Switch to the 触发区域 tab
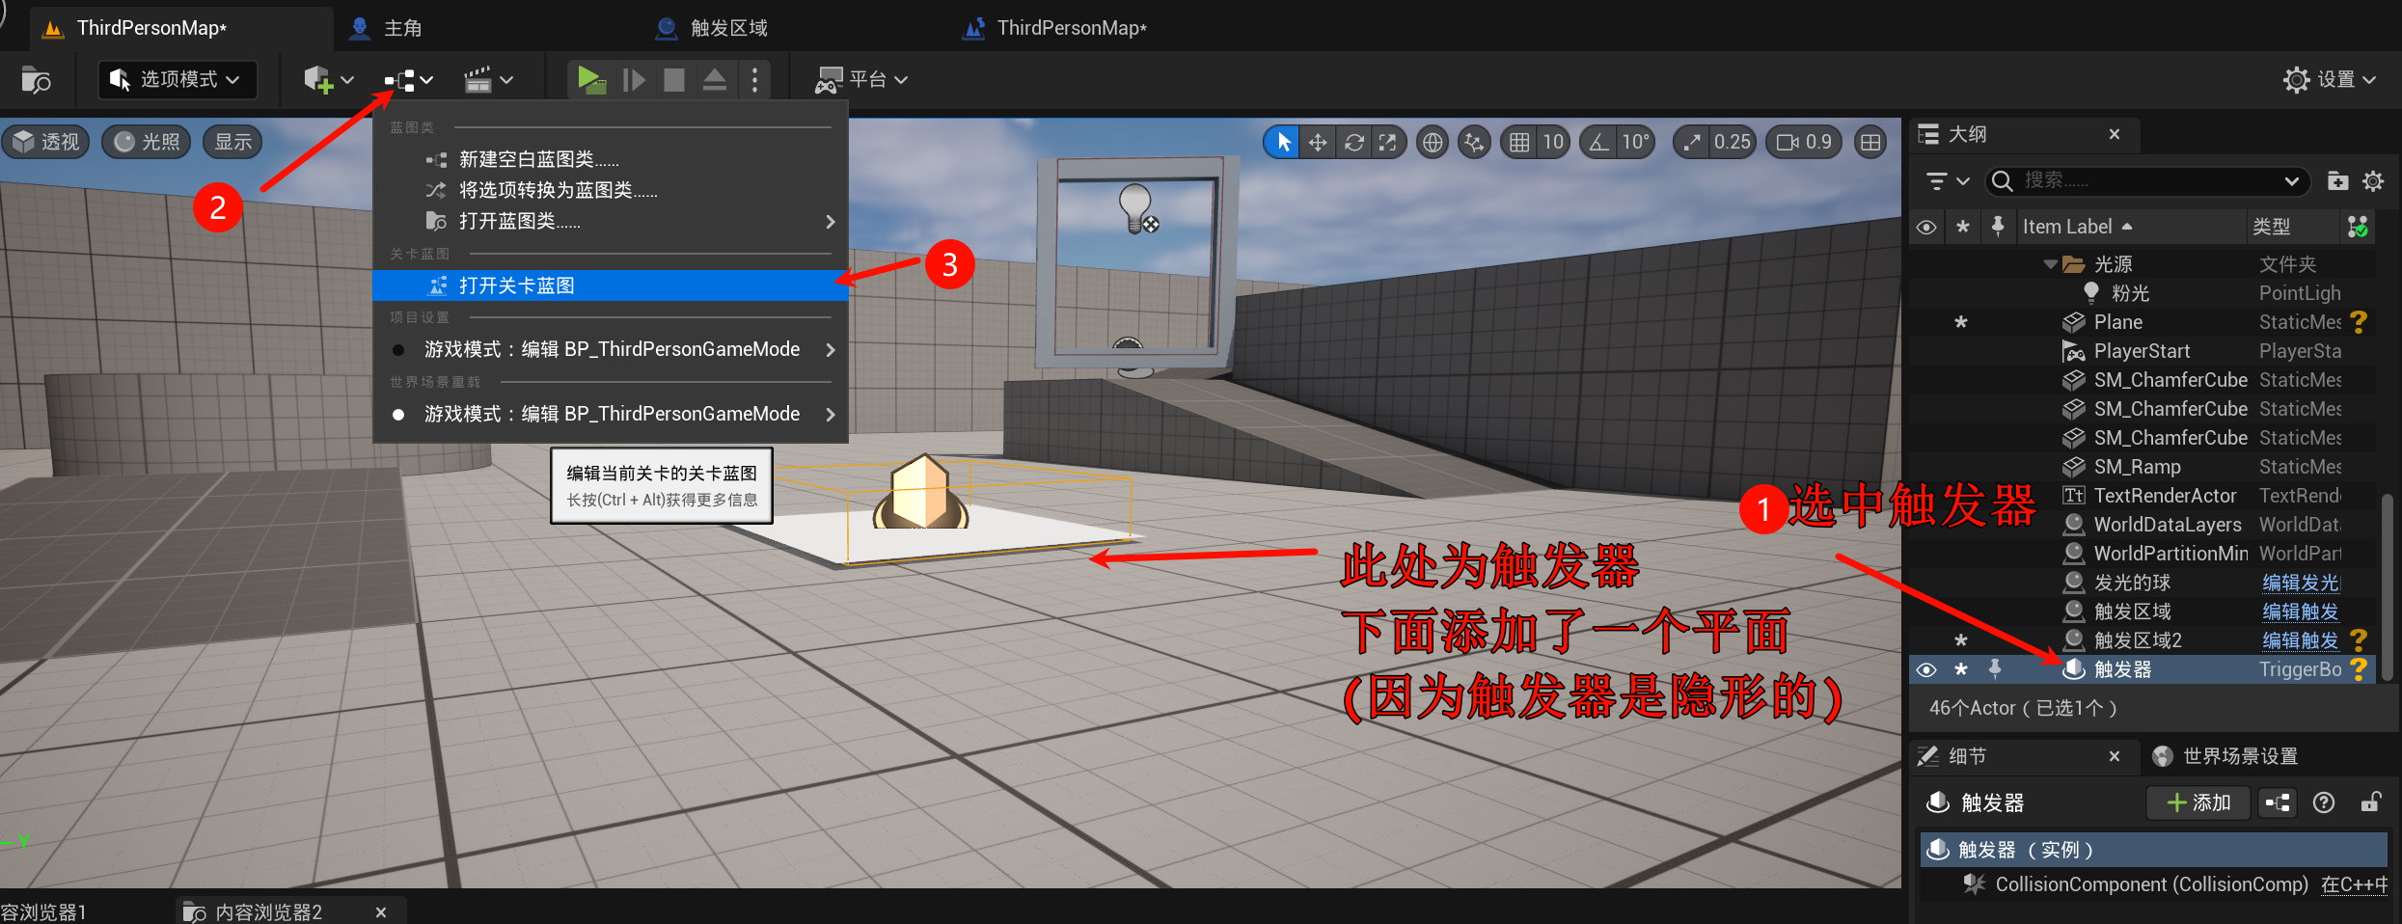The width and height of the screenshot is (2402, 924). pos(728,28)
